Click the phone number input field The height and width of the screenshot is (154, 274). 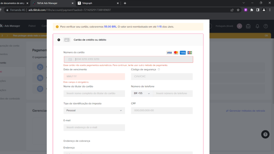click(173, 93)
